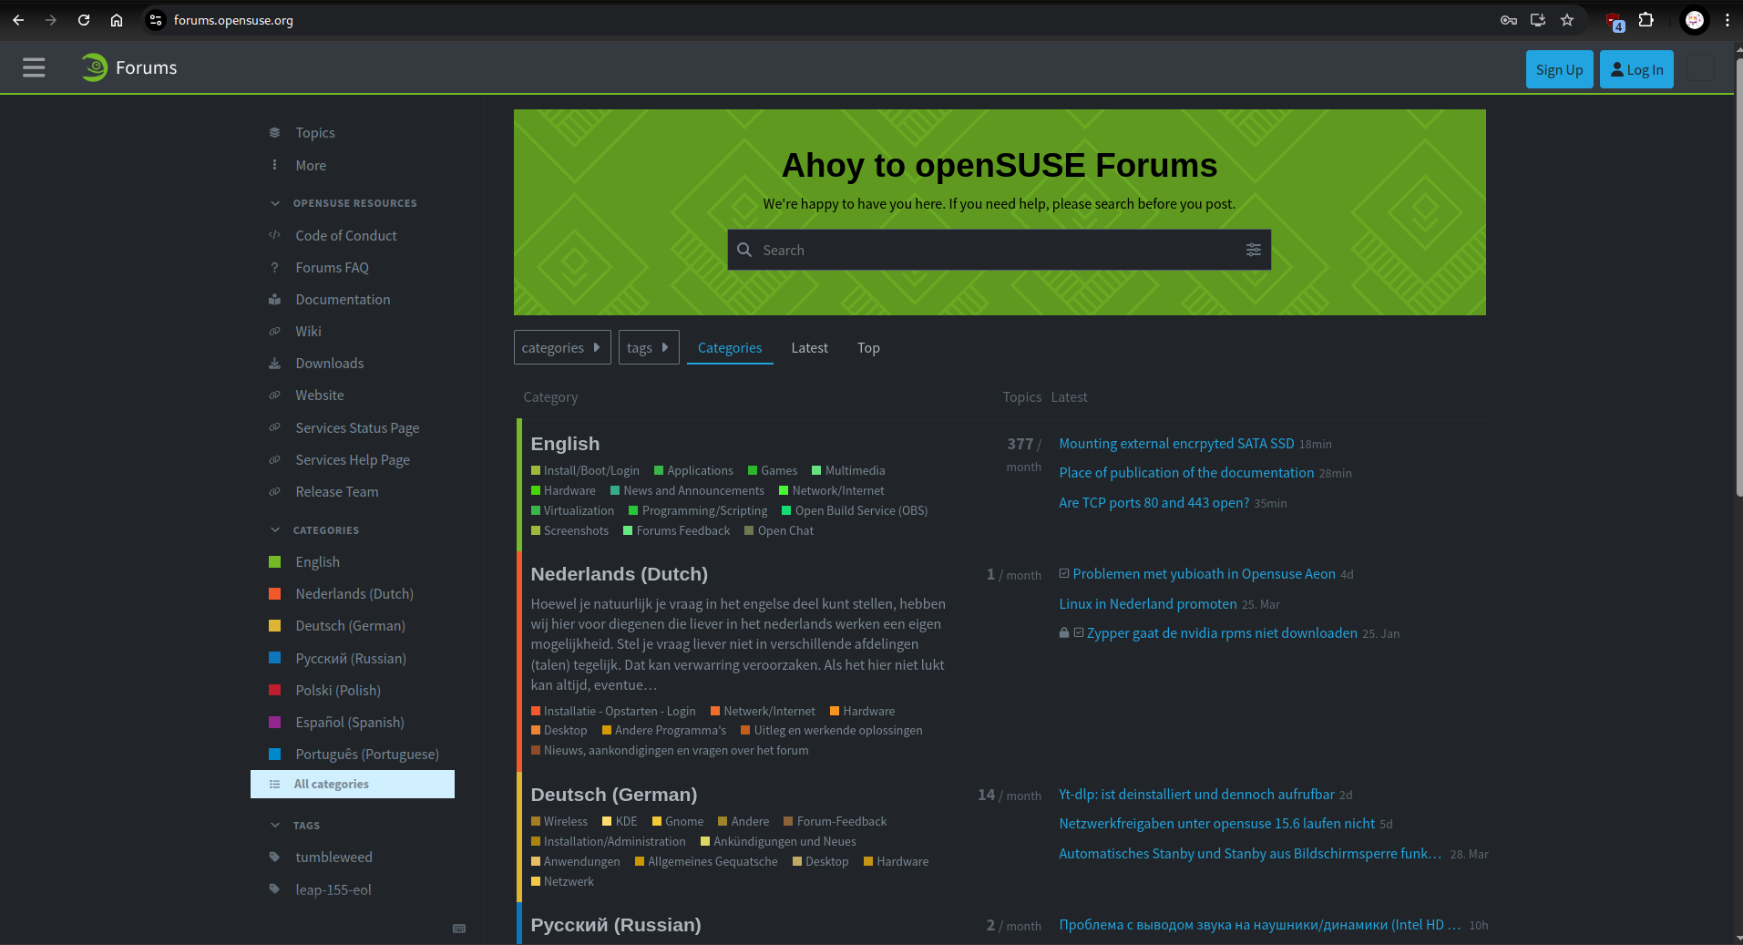Click the browser password key icon

pyautogui.click(x=1509, y=20)
